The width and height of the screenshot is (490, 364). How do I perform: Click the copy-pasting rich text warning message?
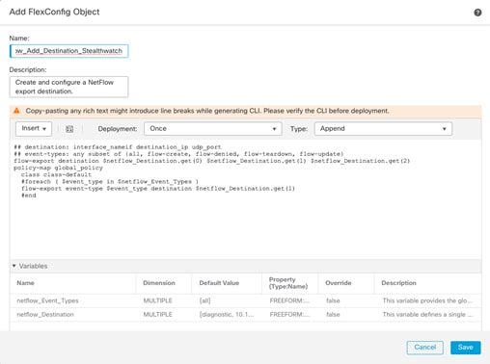207,111
